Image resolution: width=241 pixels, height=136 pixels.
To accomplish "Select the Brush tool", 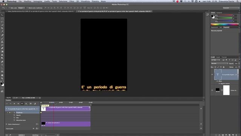I will (2, 39).
